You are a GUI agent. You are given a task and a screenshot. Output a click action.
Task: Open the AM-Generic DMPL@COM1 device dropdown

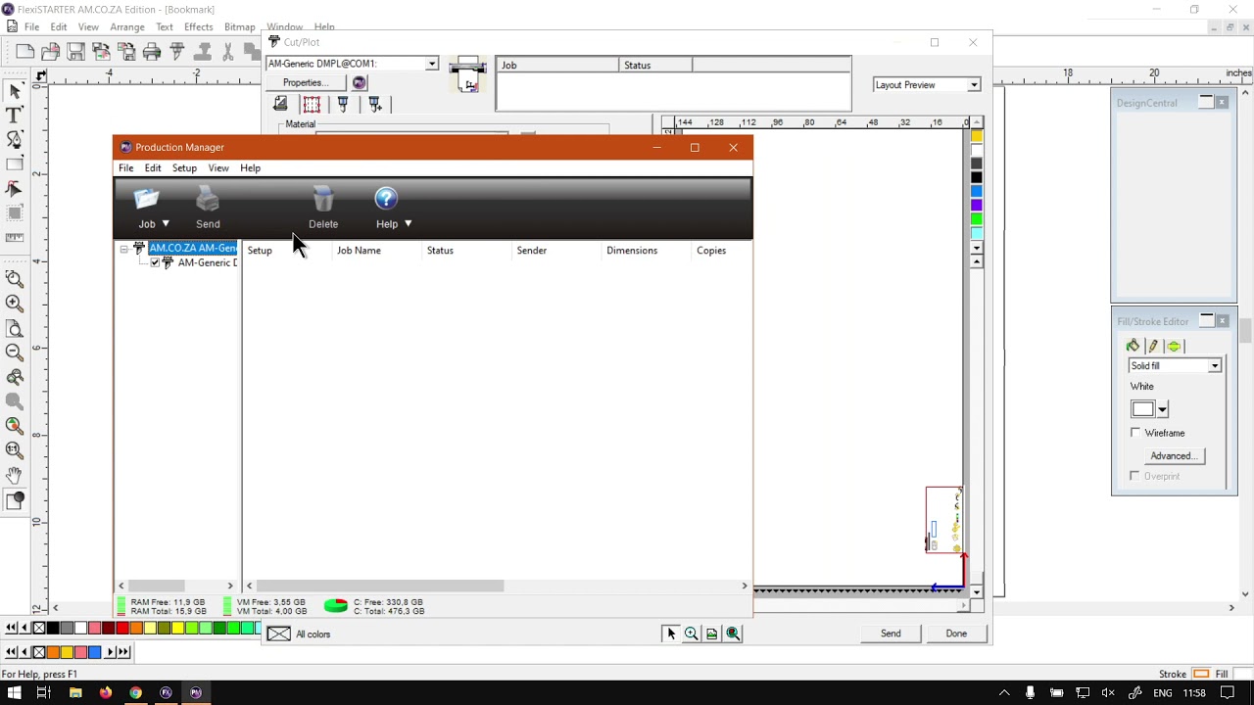point(431,64)
